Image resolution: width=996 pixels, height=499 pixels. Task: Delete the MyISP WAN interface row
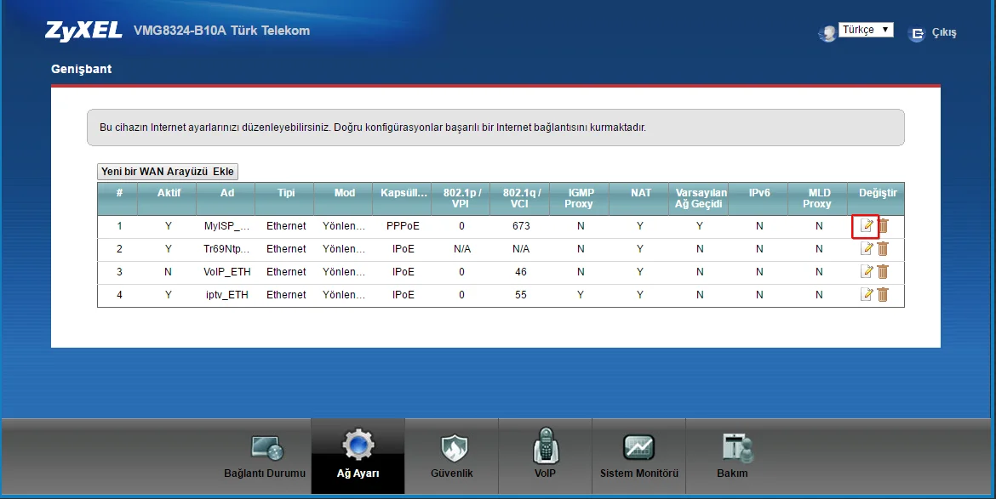[883, 226]
